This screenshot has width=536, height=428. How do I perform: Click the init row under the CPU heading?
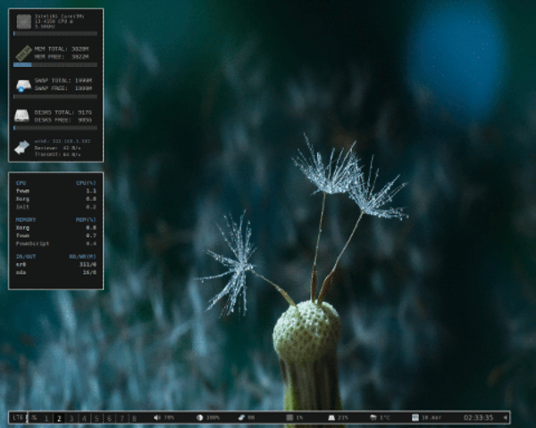tap(55, 207)
